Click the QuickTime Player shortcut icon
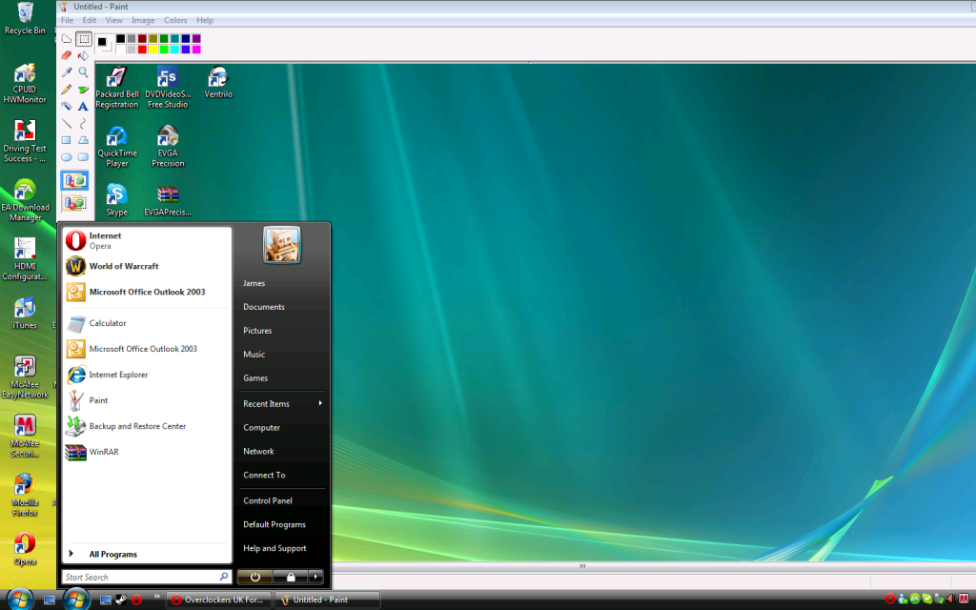 point(117,146)
